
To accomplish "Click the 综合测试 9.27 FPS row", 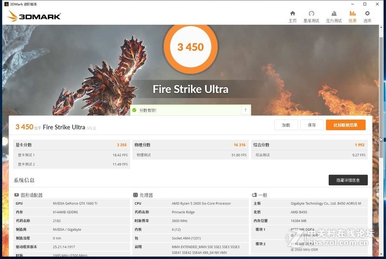I will [309, 155].
